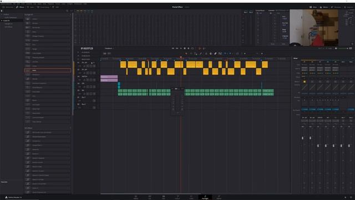Solo track A3

[91, 80]
